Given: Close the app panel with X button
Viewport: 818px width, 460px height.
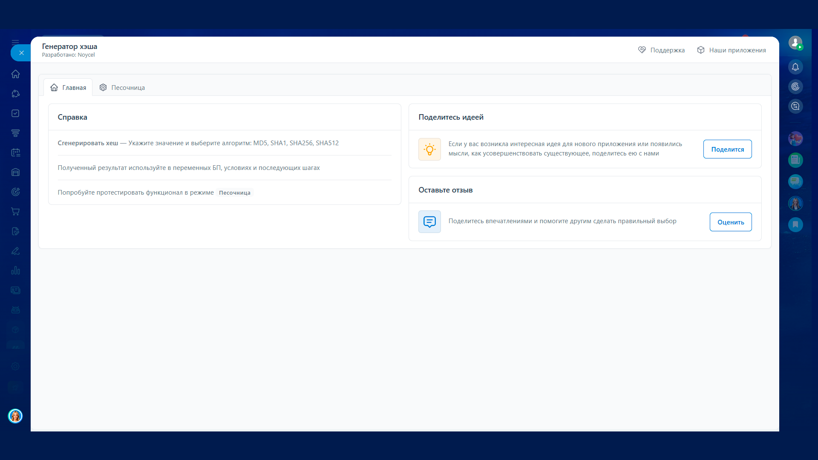Looking at the screenshot, I should pos(21,53).
